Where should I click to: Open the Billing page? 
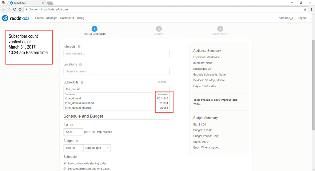coord(81,18)
